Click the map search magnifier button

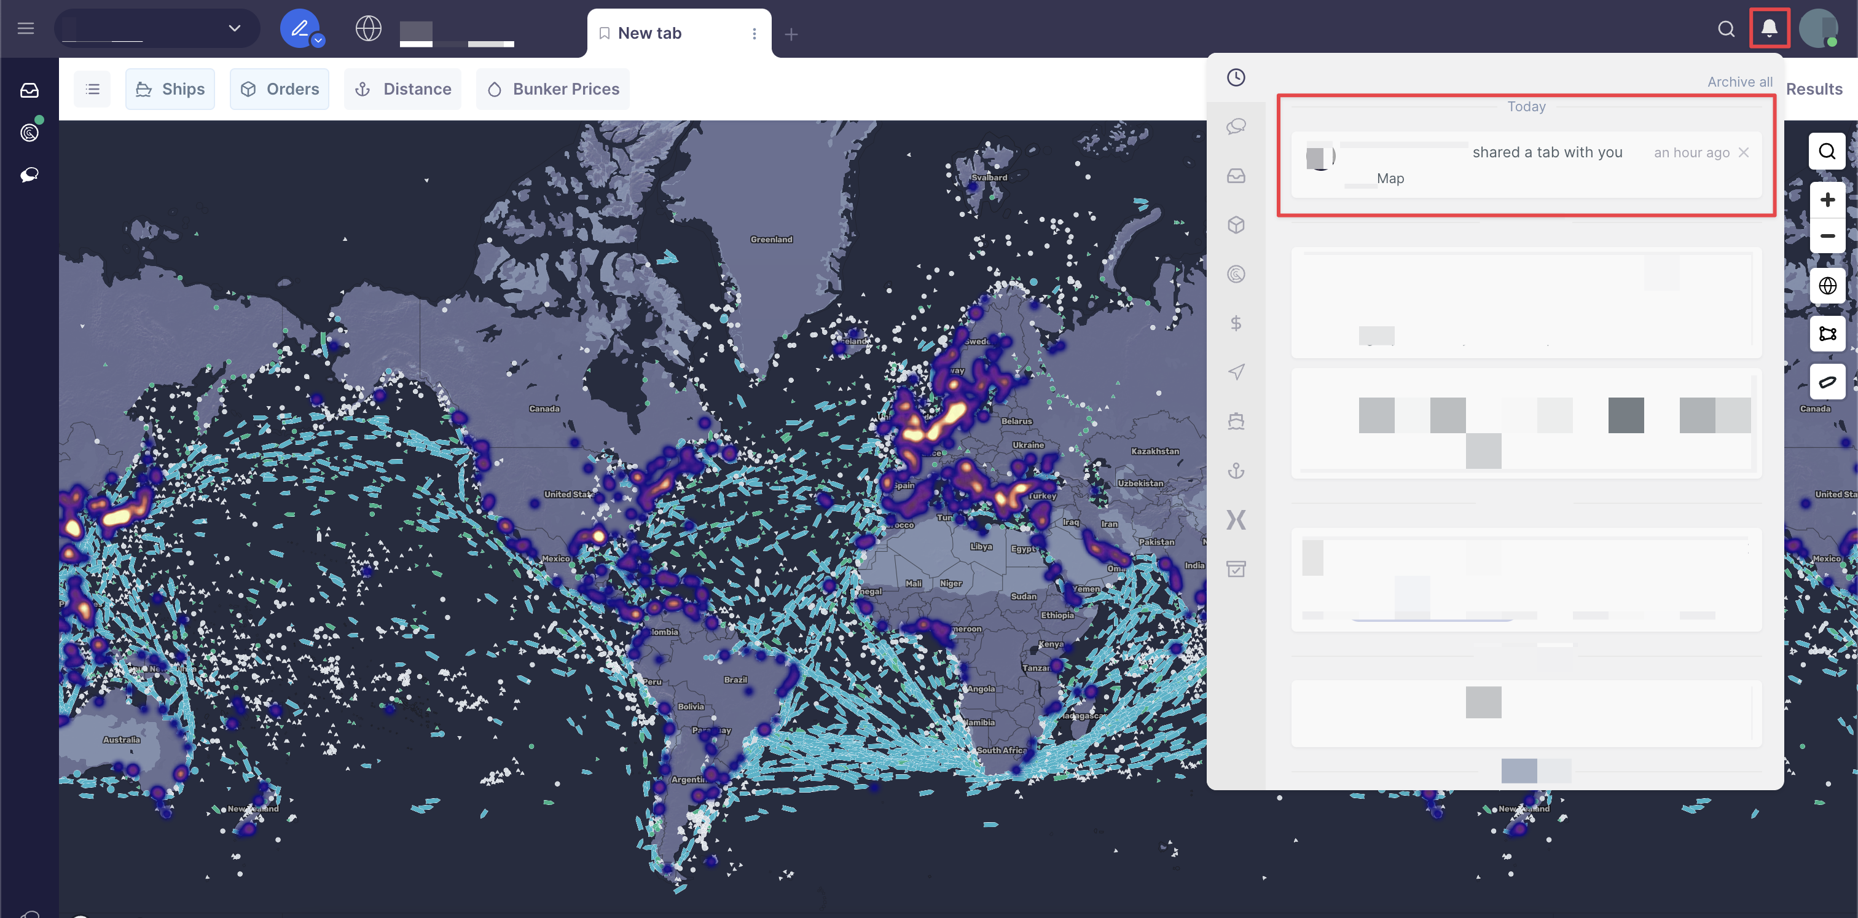1827,151
